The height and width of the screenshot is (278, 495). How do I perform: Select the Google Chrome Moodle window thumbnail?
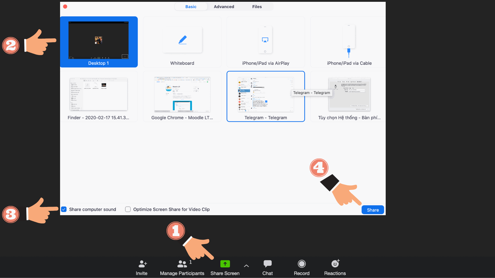[182, 96]
